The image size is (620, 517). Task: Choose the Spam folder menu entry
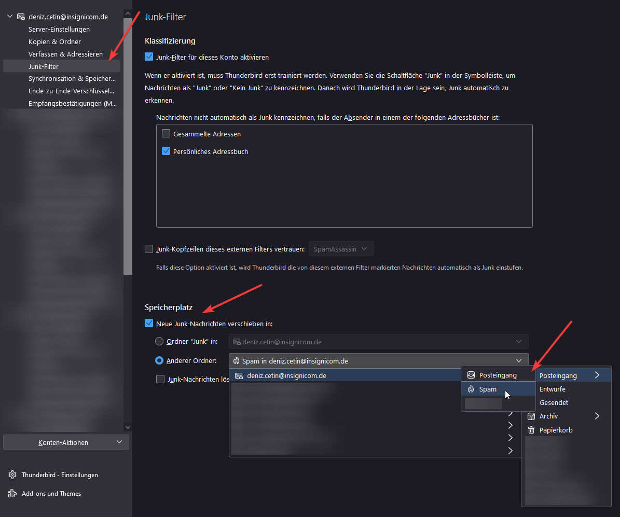point(498,389)
